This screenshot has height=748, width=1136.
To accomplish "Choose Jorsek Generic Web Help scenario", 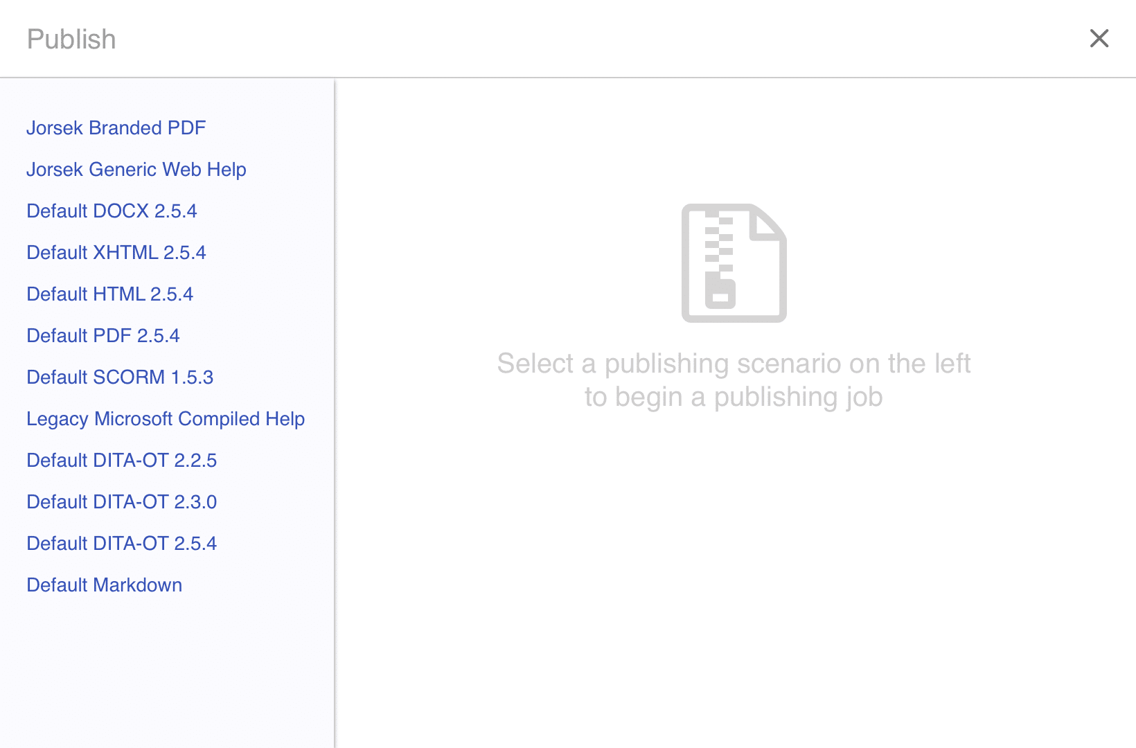I will click(136, 170).
